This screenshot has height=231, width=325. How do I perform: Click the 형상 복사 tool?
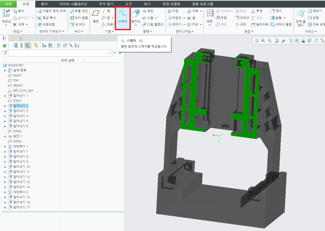pos(47,18)
